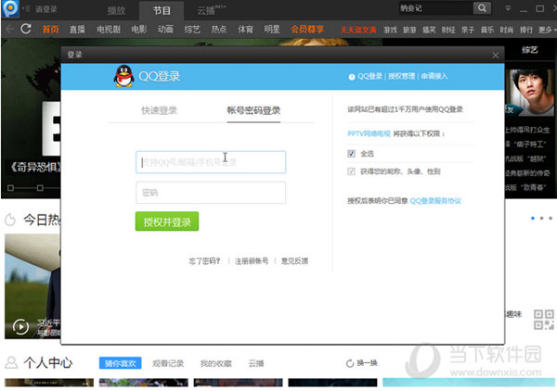Click the back arrow icon
Image resolution: width=557 pixels, height=391 pixels.
point(10,29)
